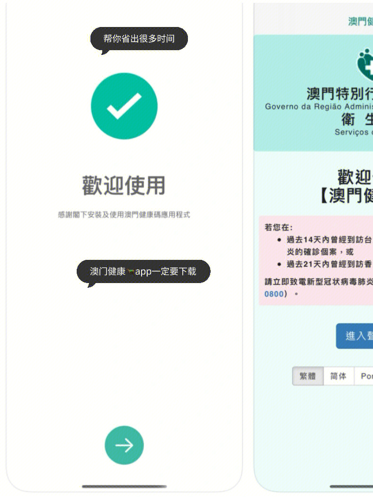Click the Governo da Região text line
This screenshot has height=497, width=373.
319,106
